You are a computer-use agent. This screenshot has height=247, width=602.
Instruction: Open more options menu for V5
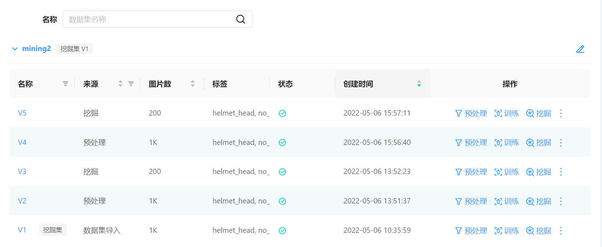pos(561,113)
